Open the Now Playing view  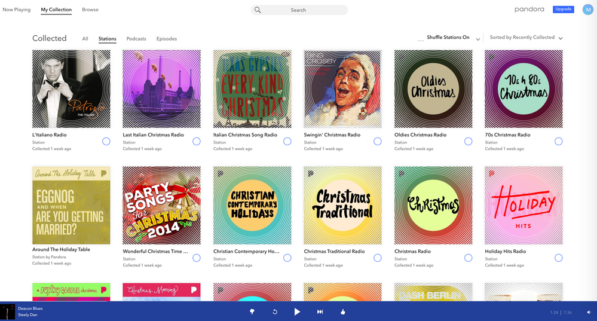(17, 10)
